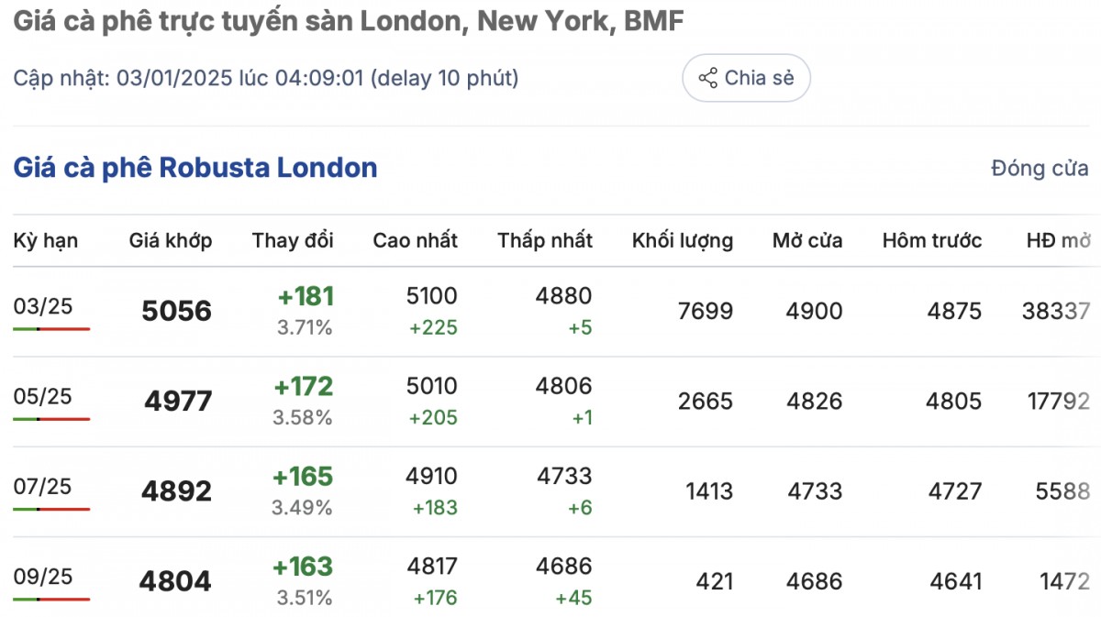Click the Khối lượng column header
1101x617 pixels.
coord(683,241)
